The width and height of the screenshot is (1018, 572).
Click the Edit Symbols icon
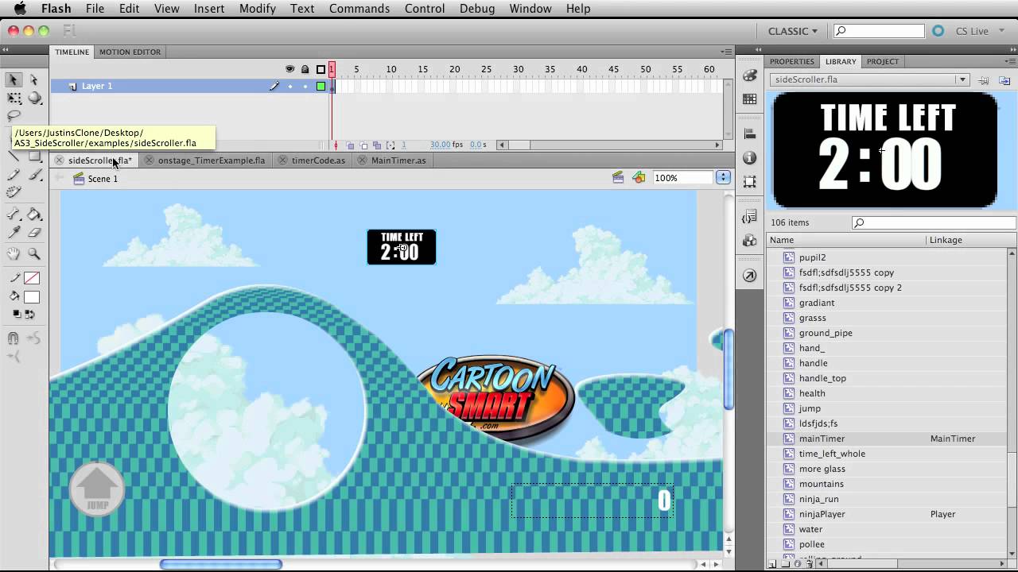[639, 178]
